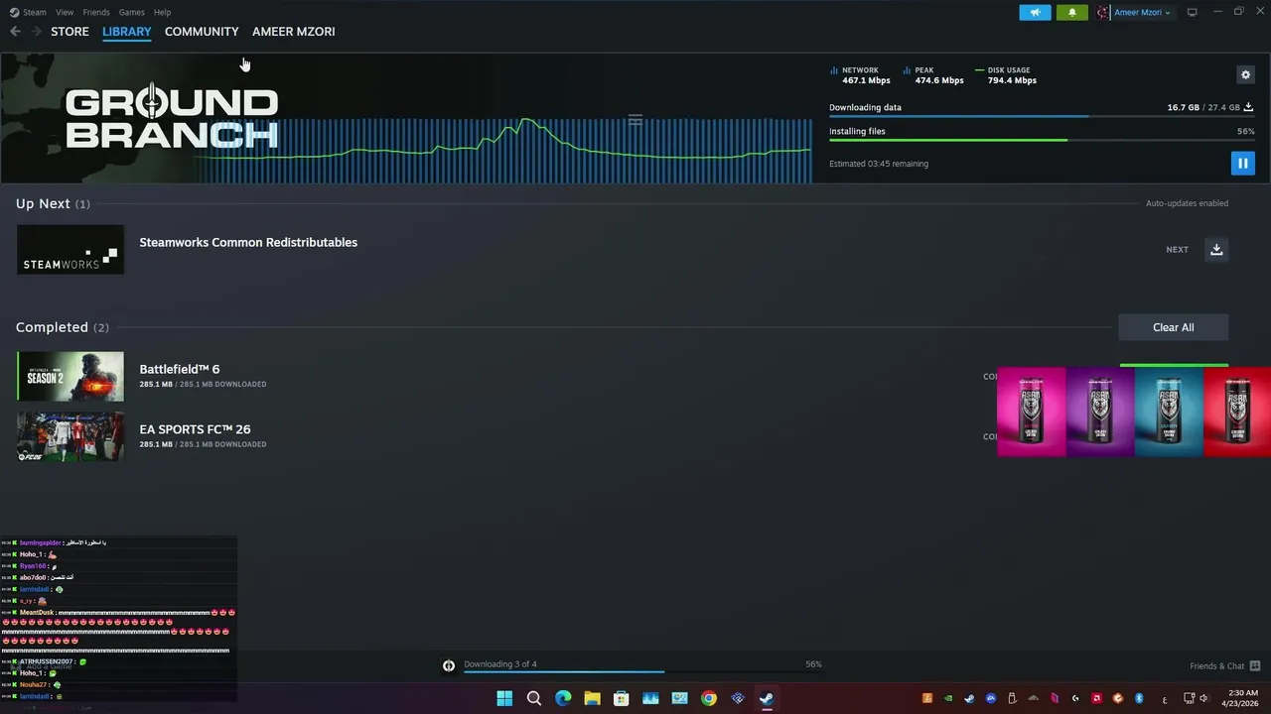
Task: Go forward with the right arrow
Action: pos(37,32)
